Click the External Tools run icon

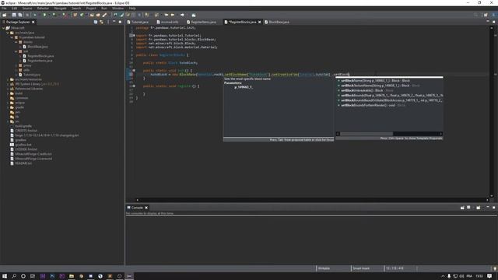(65, 15)
